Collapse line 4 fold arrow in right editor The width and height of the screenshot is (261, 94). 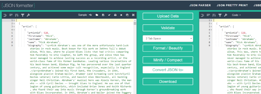coord(211,30)
